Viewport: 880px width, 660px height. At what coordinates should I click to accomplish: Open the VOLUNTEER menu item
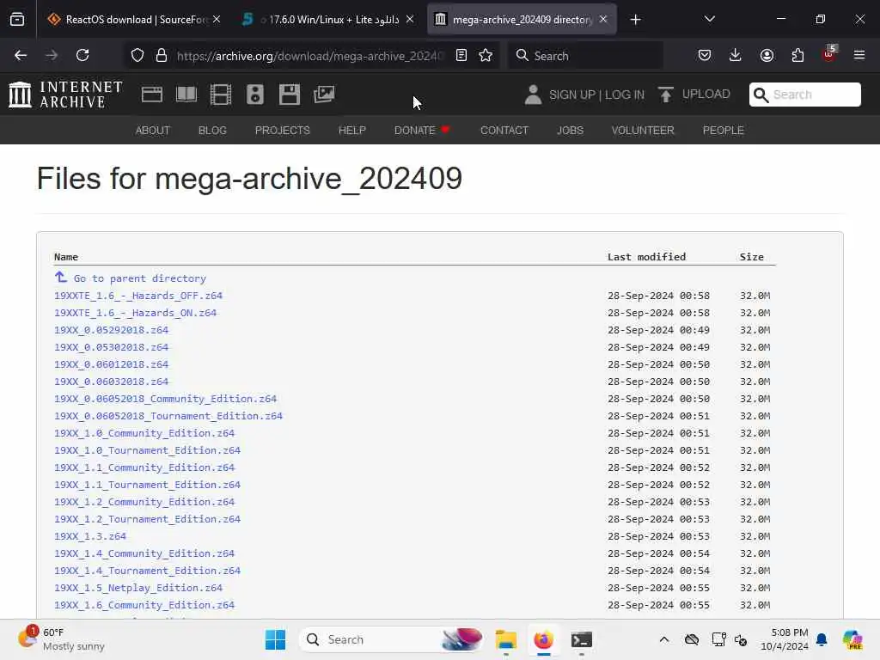tap(643, 131)
